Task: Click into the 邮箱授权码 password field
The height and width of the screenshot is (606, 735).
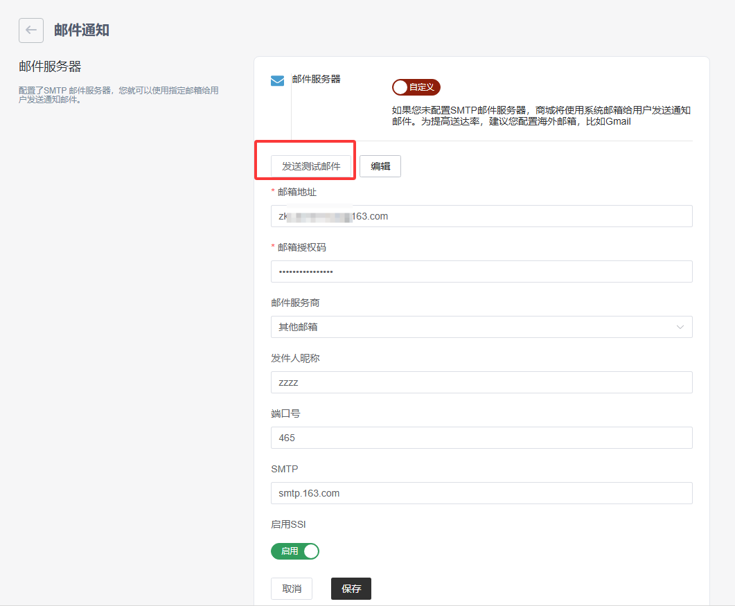Action: click(x=481, y=271)
